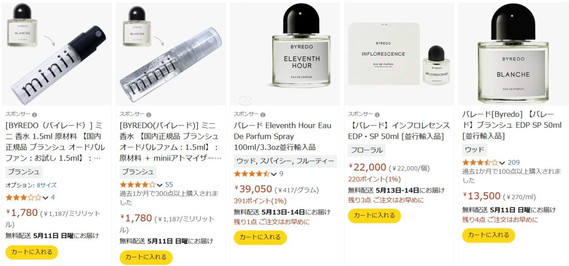Screen dimensions: 569x266
Task: Click sponsor info icon on second product
Action: [x=148, y=114]
